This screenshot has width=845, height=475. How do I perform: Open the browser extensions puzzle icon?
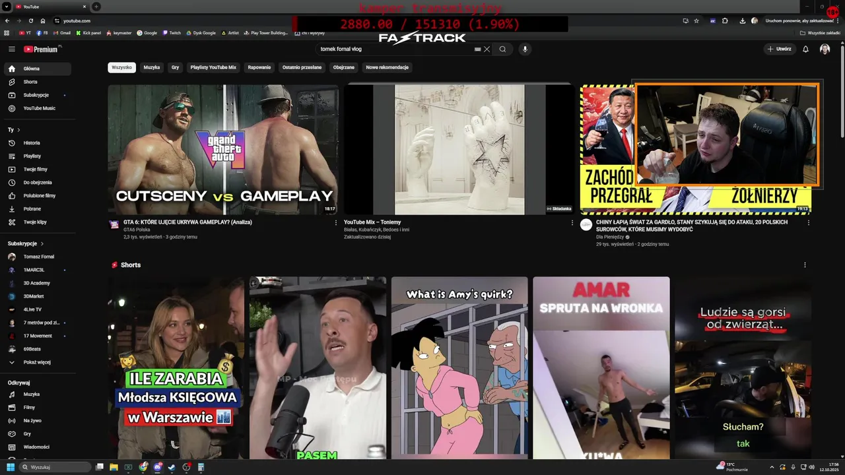[725, 20]
